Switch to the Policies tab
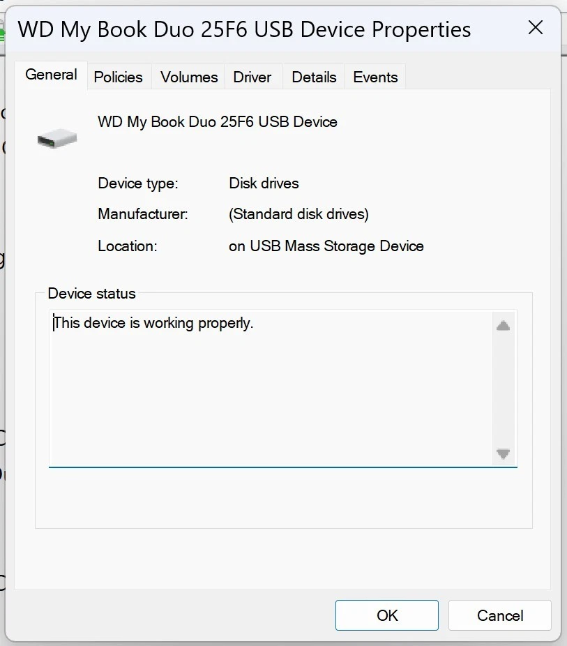Screen dimensions: 567x646 [119, 77]
